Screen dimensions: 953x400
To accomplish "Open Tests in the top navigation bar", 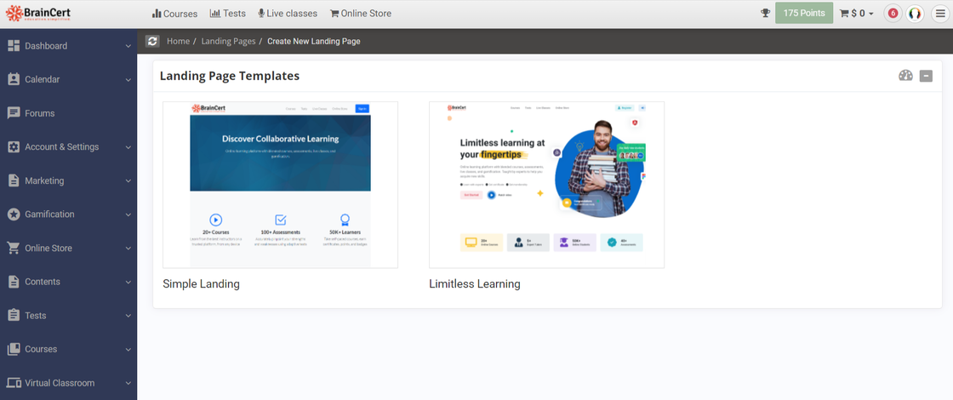I will pos(228,14).
